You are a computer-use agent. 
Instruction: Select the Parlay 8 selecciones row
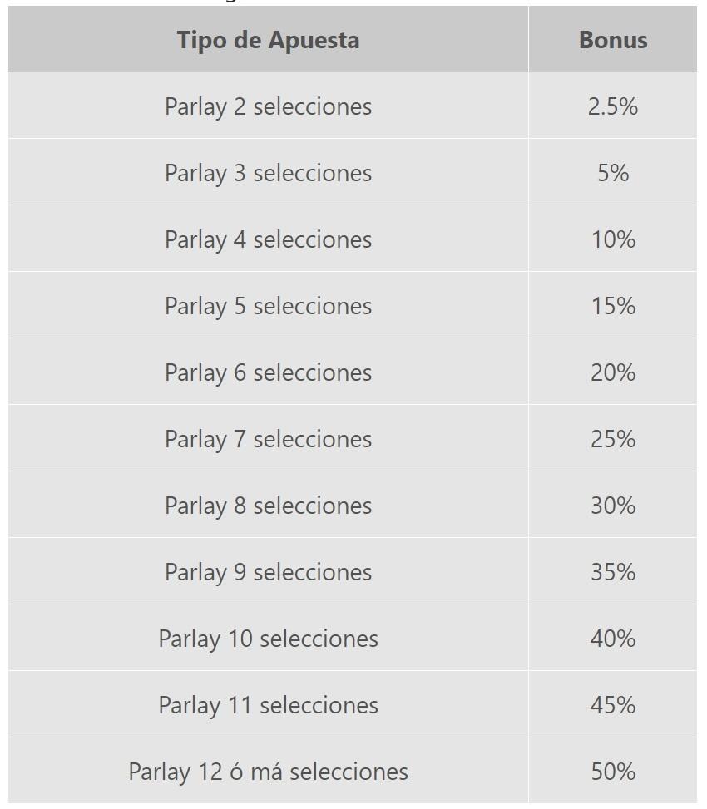[x=353, y=506]
